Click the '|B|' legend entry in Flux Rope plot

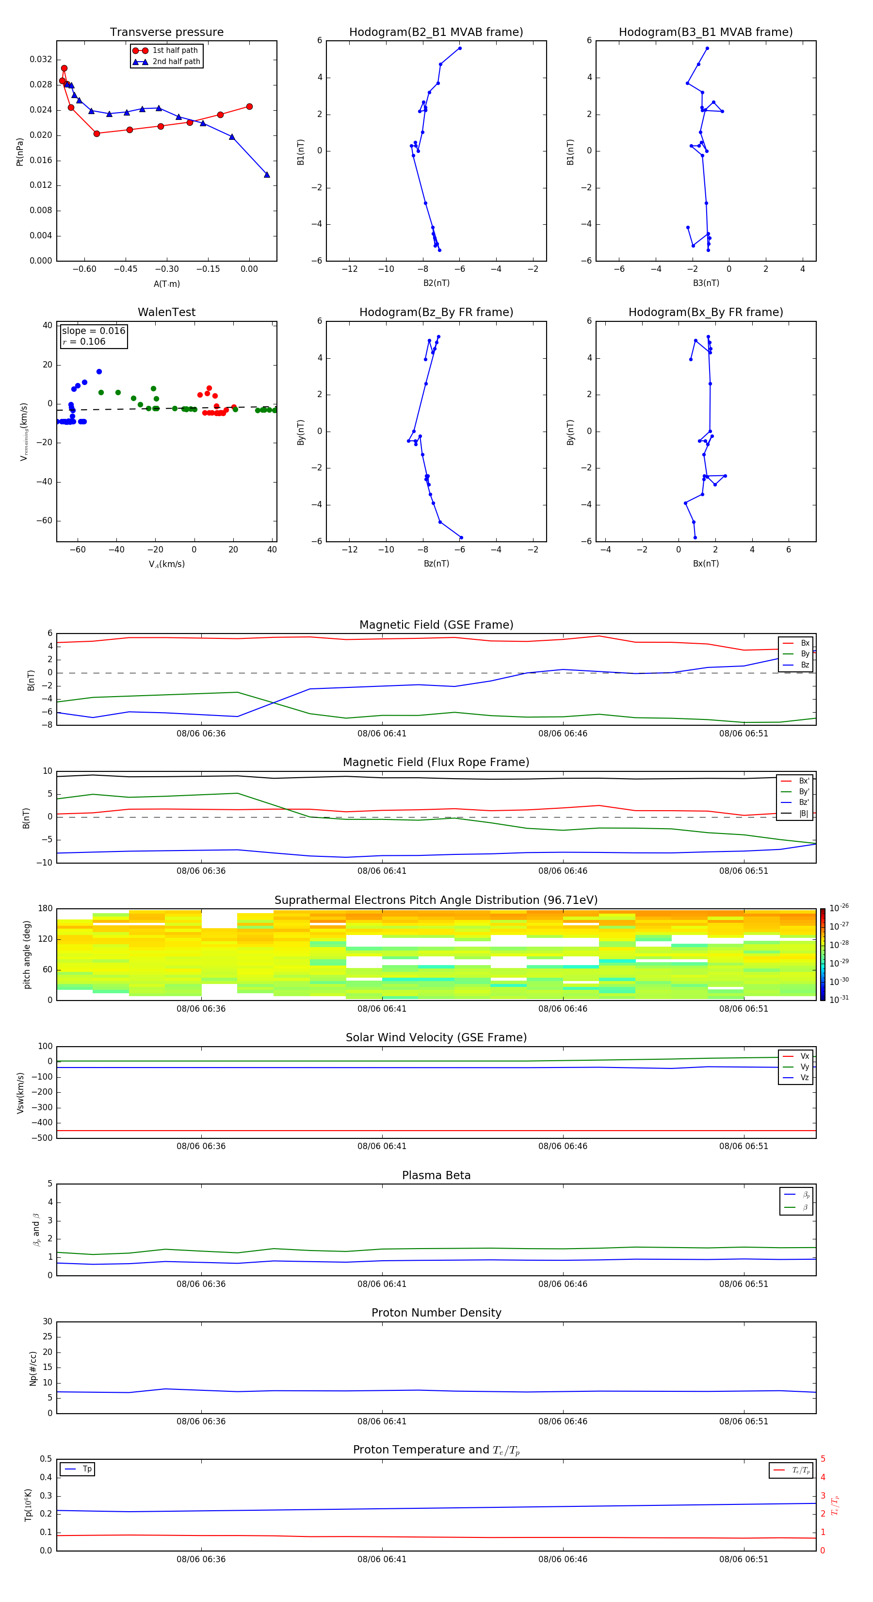coord(795,814)
